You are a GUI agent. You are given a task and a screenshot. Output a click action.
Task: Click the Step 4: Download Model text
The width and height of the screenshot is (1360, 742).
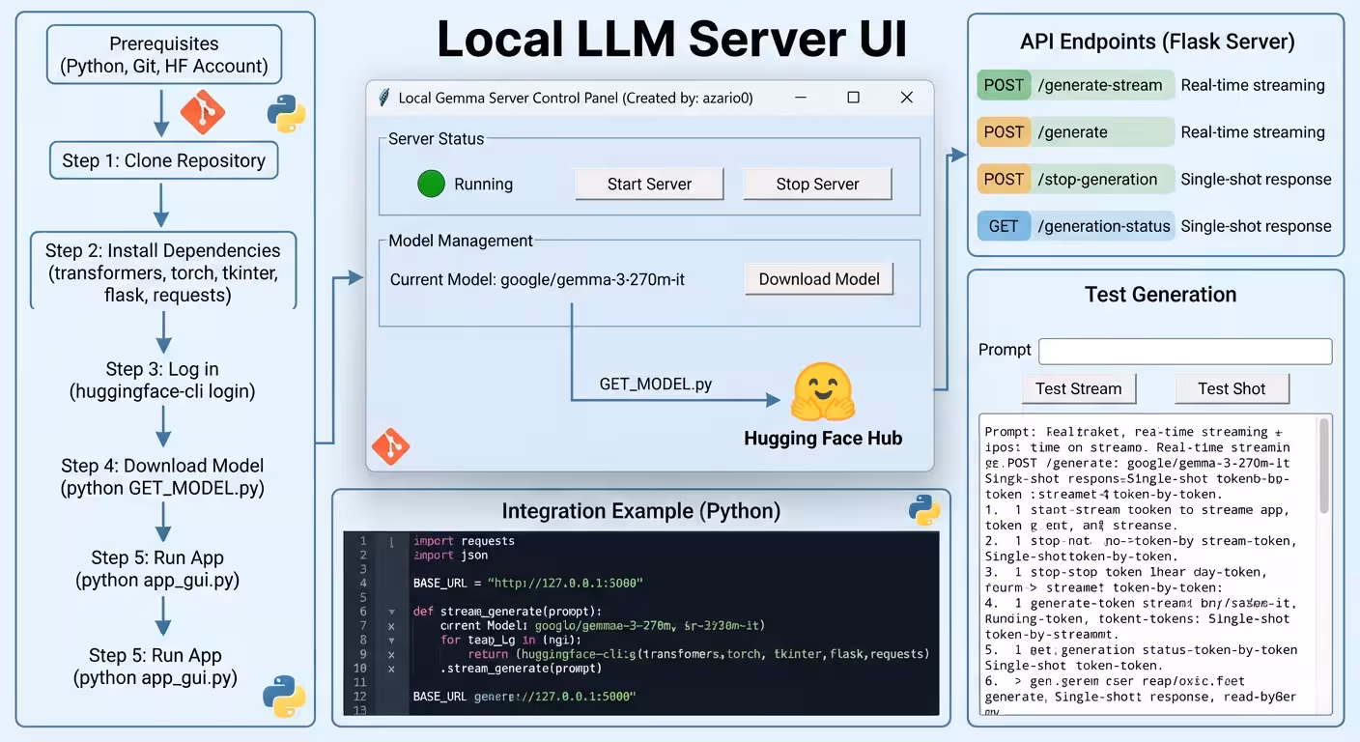[x=162, y=476]
